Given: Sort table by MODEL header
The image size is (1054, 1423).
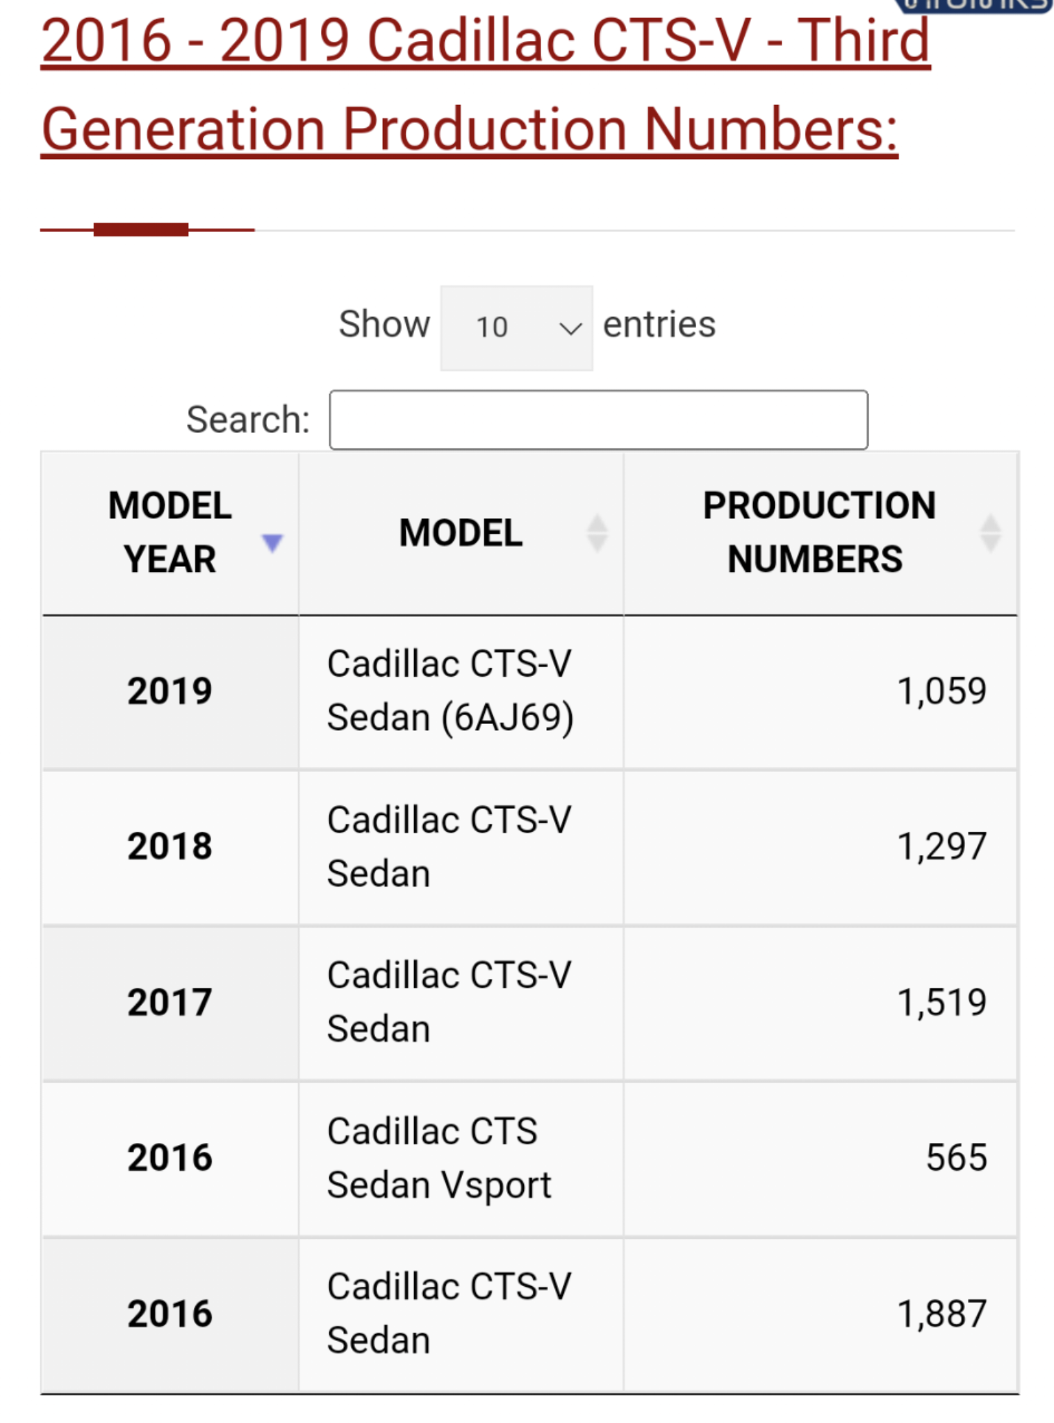Looking at the screenshot, I should click(461, 533).
